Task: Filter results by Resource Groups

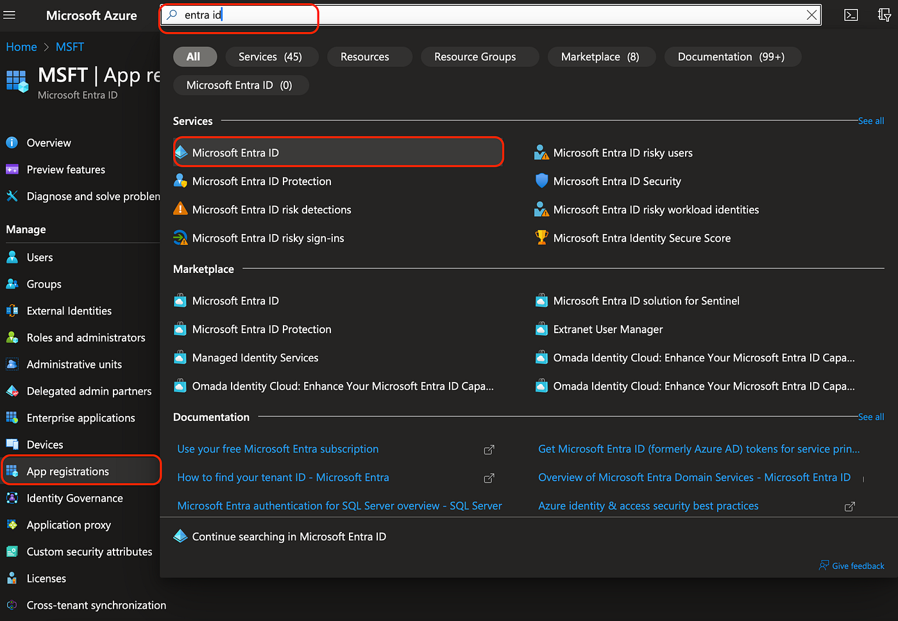Action: click(x=480, y=56)
